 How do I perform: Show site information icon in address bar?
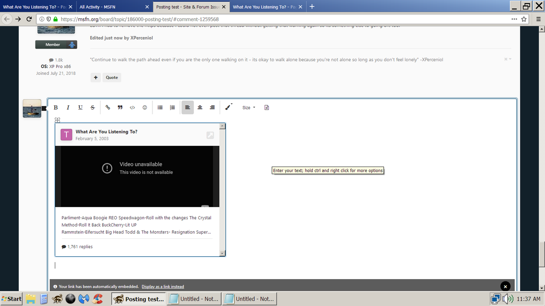(x=42, y=19)
